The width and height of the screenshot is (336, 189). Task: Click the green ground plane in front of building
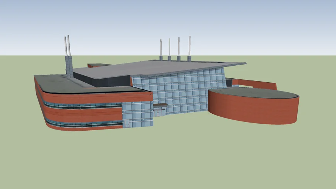pos(166,159)
